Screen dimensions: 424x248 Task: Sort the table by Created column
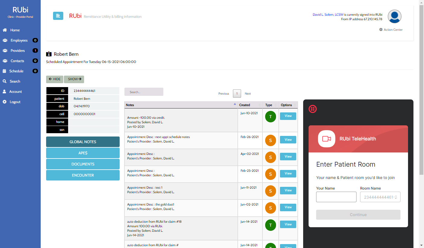(x=250, y=105)
